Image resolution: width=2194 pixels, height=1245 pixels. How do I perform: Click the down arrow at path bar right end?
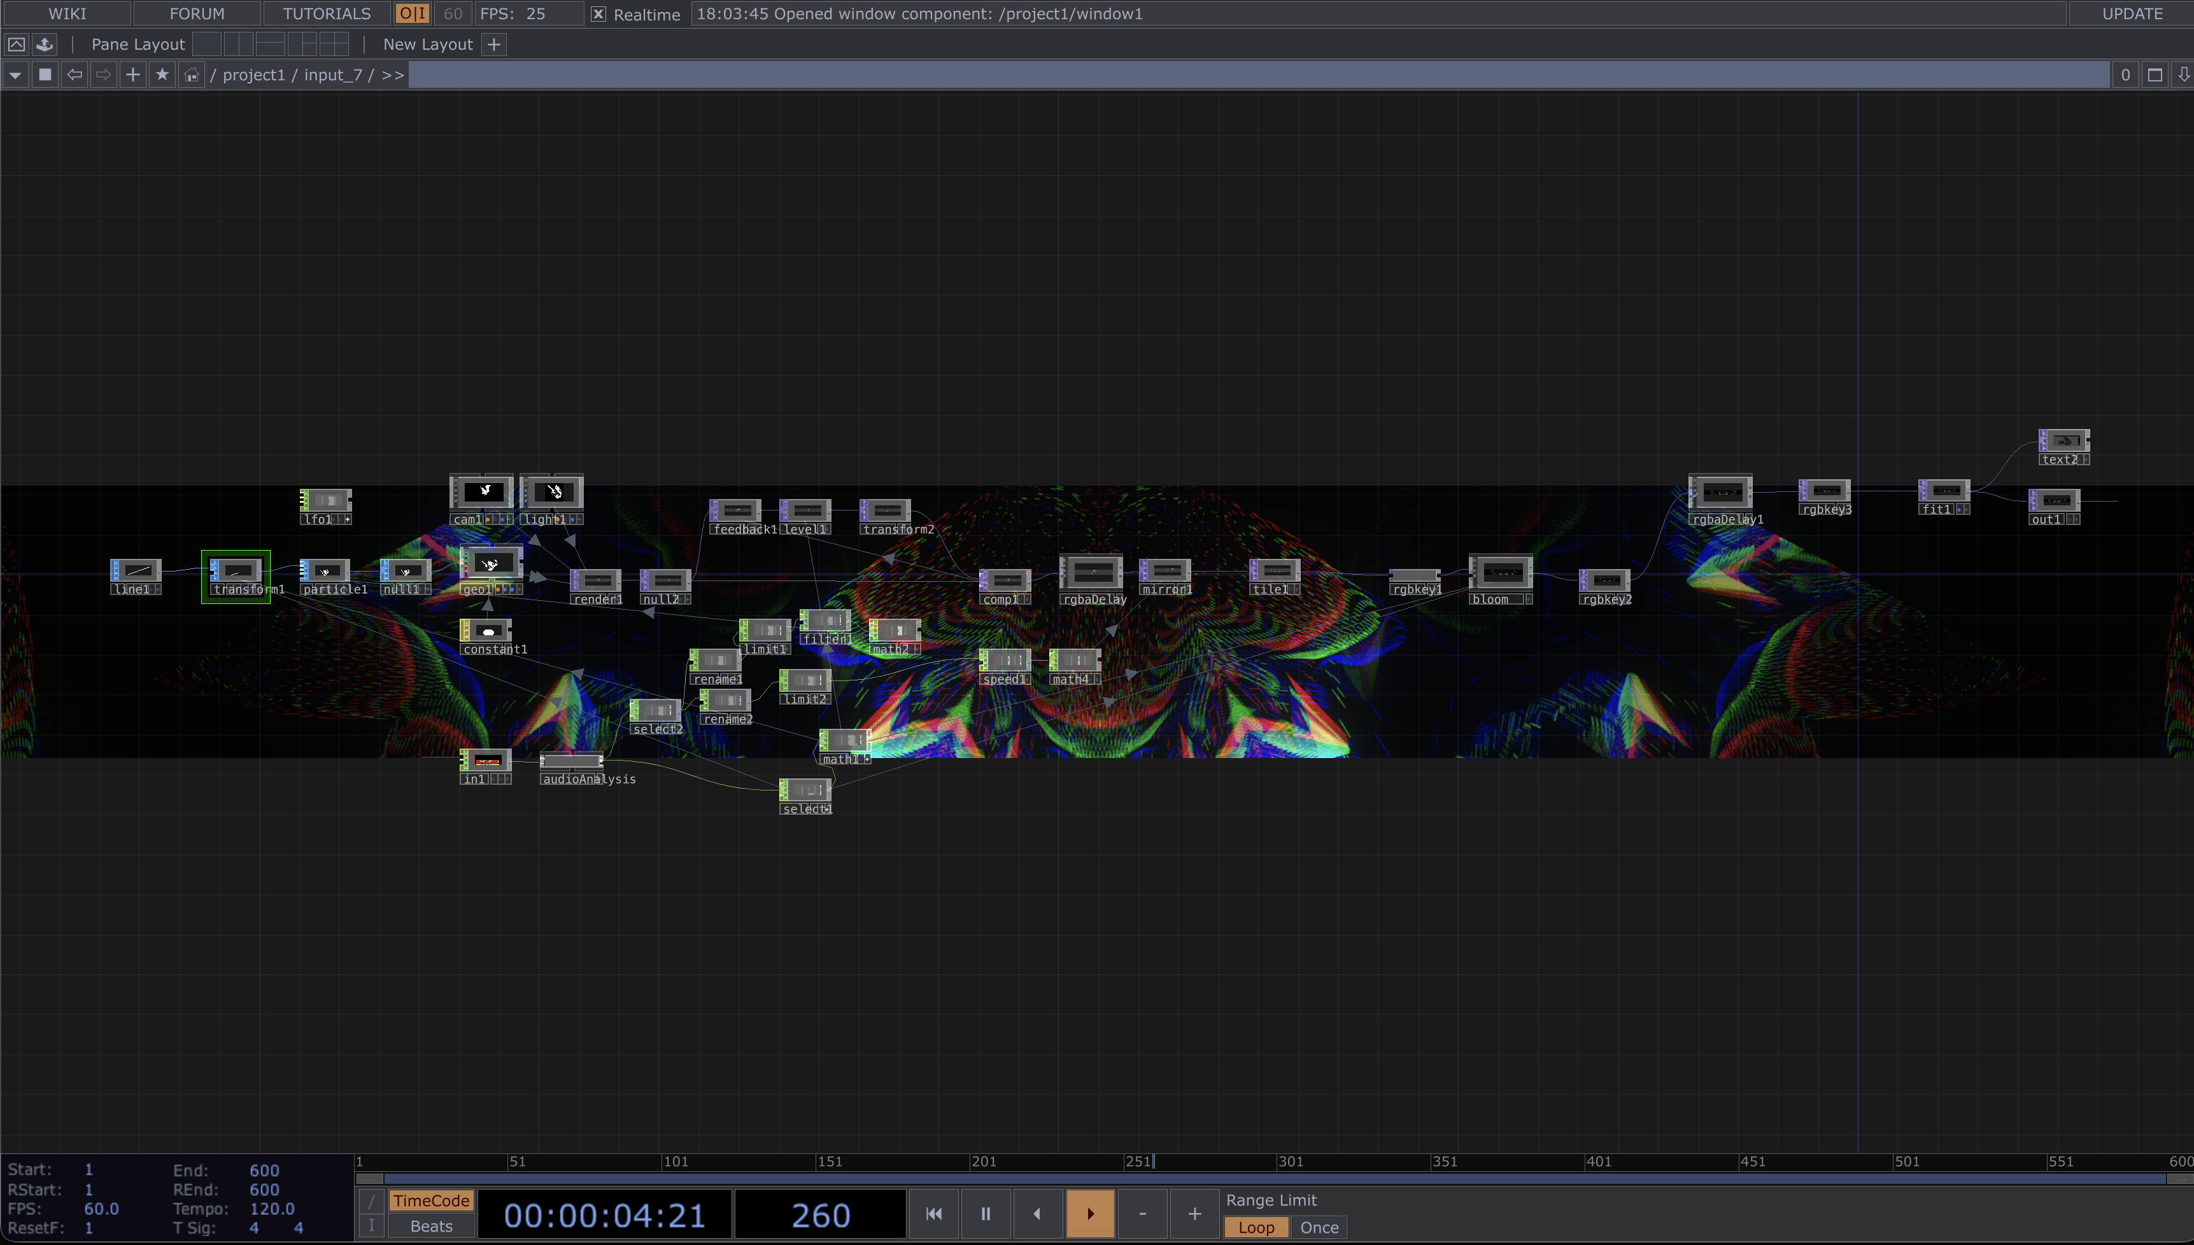coord(2183,74)
